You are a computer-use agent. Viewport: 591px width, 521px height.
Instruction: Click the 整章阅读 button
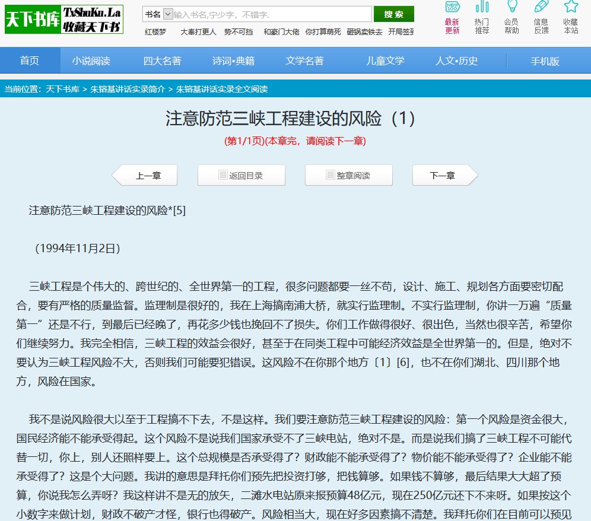[x=349, y=175]
